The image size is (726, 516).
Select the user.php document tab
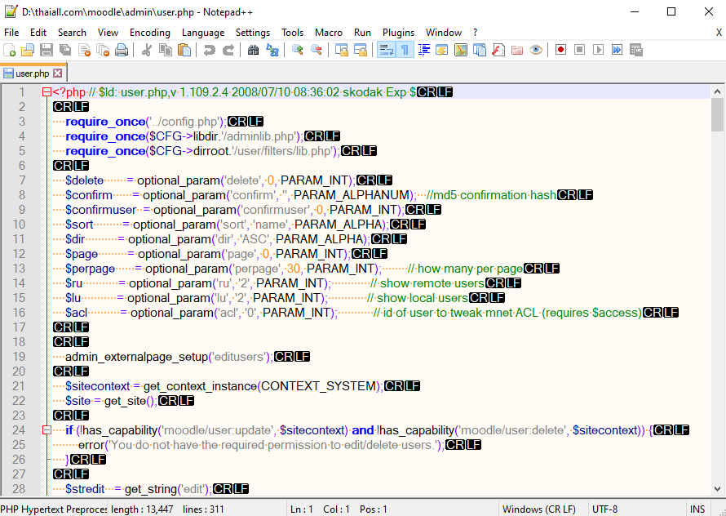point(32,73)
